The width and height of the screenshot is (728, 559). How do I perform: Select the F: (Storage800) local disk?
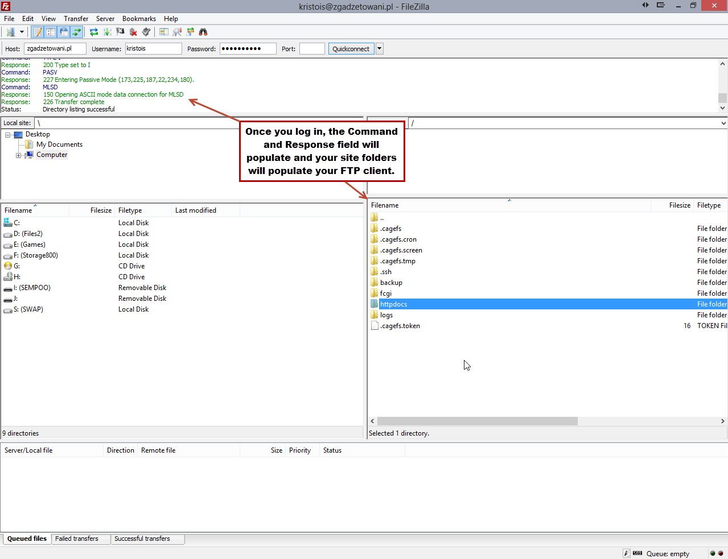point(182,255)
